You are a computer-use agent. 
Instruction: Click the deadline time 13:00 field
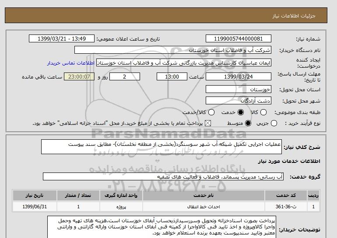172,76
